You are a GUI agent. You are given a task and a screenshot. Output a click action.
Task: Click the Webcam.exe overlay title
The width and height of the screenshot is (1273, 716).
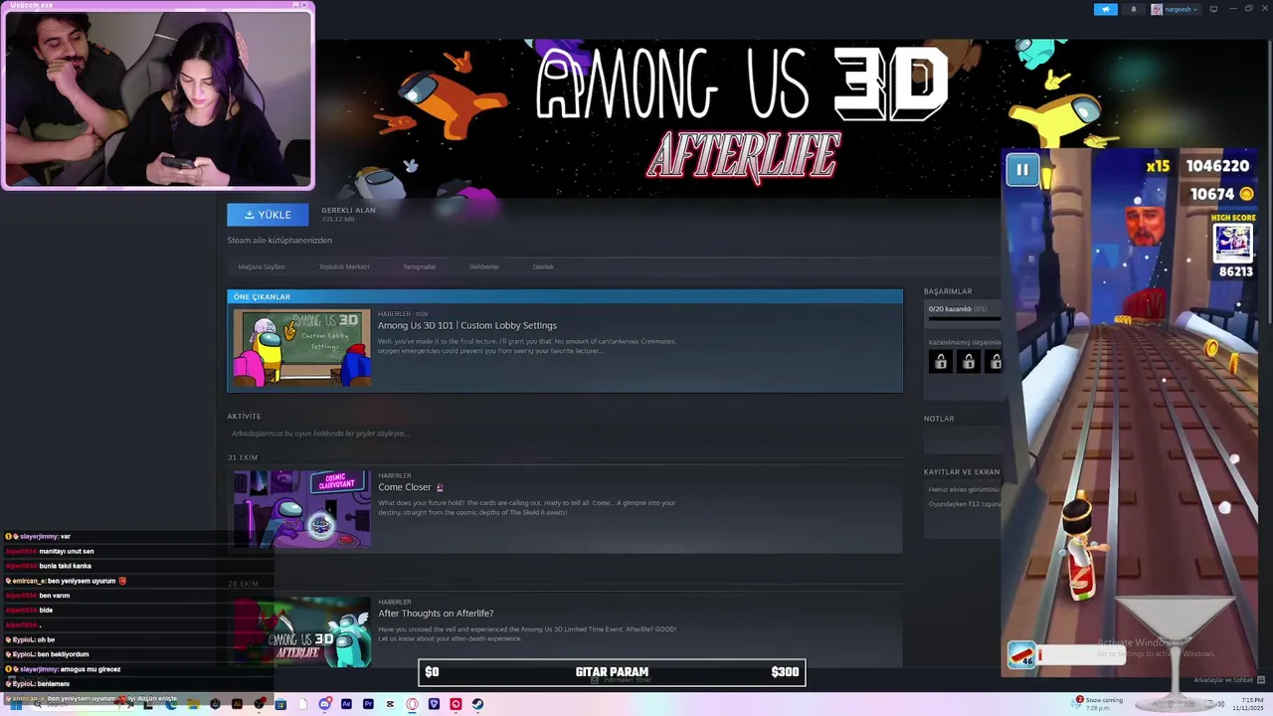point(31,5)
